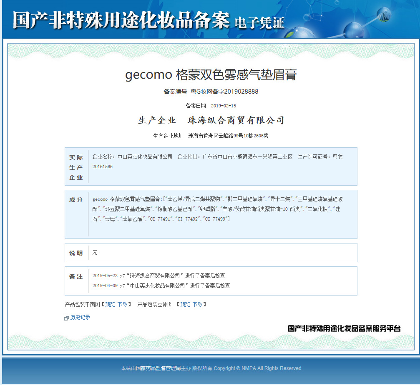Click the filing number 粤G妆网备字2019028888
Screen dimensions: 420x385
click(224, 92)
